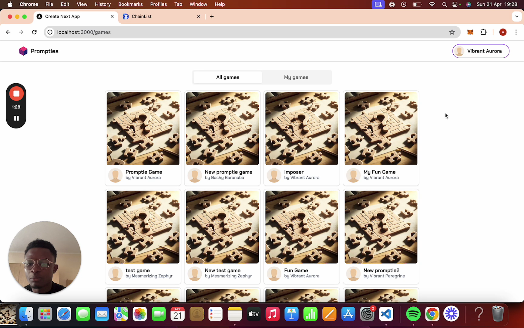This screenshot has height=328, width=524.
Task: Click 'by Vibrant Peregrine' author text
Action: pyautogui.click(x=384, y=276)
